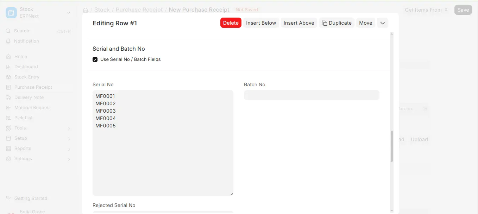This screenshot has width=478, height=214.
Task: Expand the Tools sidebar section arrow
Action: coord(69,128)
